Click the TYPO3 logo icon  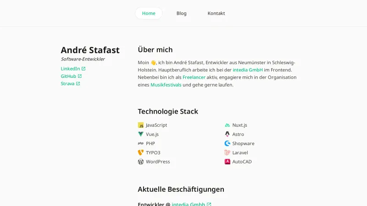[x=141, y=152]
